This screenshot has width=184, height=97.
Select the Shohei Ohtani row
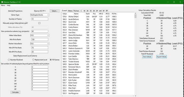tap(89, 17)
